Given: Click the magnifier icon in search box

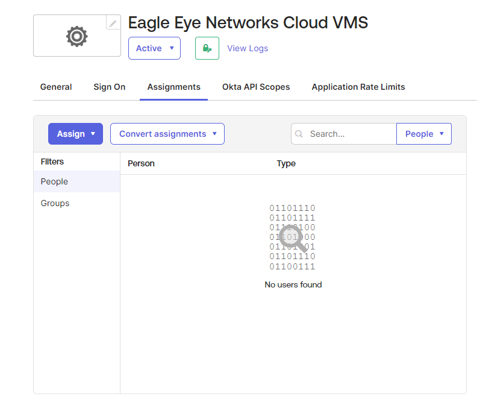Looking at the screenshot, I should click(299, 134).
